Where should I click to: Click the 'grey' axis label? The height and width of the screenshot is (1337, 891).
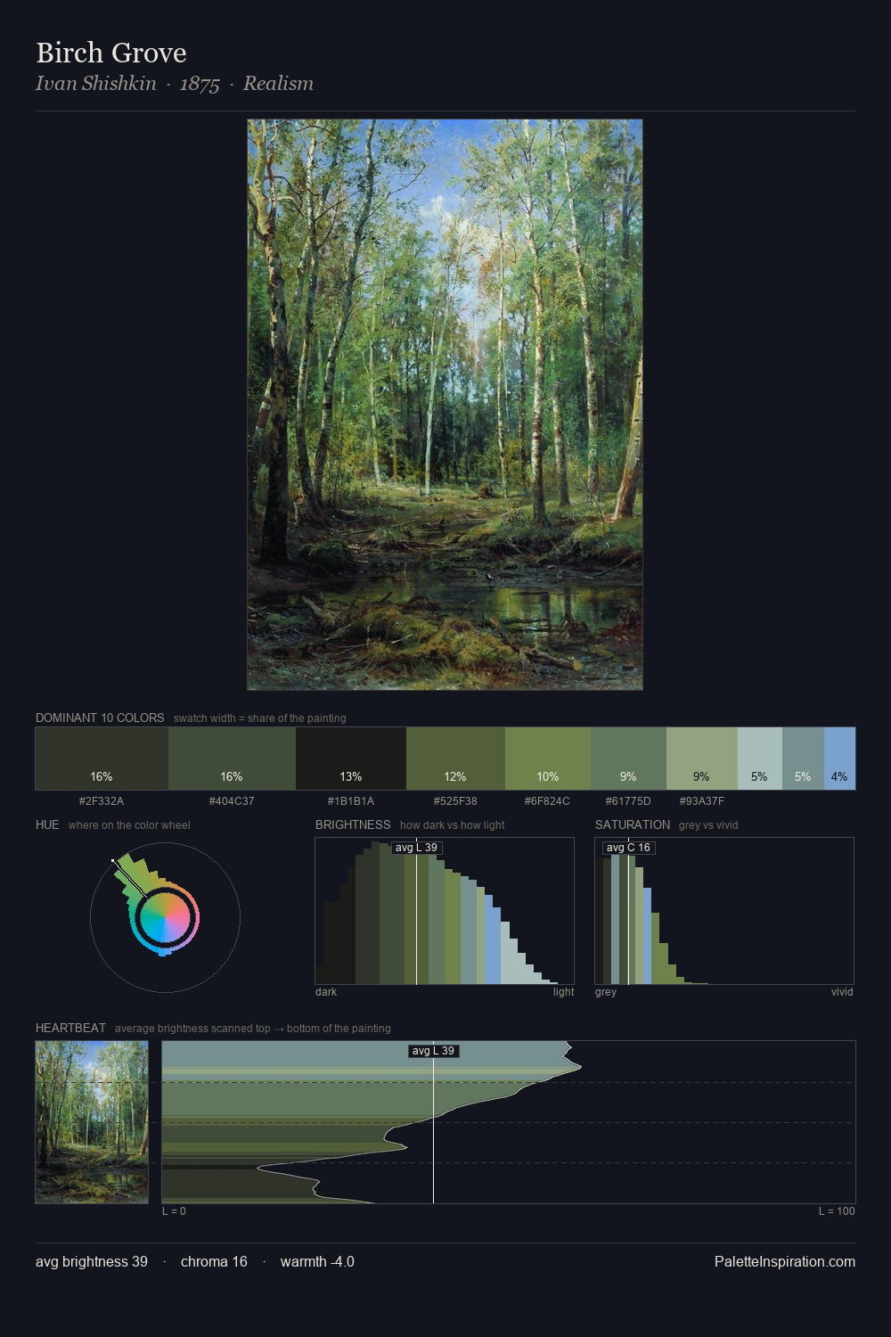(x=606, y=992)
